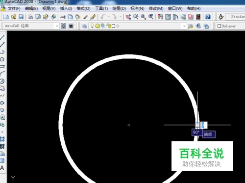Click the Plot printer icon
245x183 pixels.
[x=30, y=17]
